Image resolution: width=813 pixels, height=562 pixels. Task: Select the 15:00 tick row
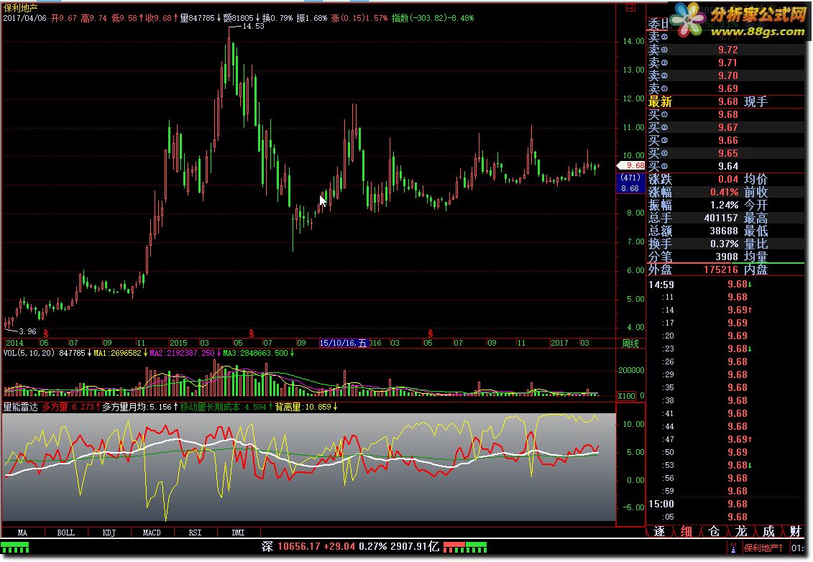(x=726, y=504)
